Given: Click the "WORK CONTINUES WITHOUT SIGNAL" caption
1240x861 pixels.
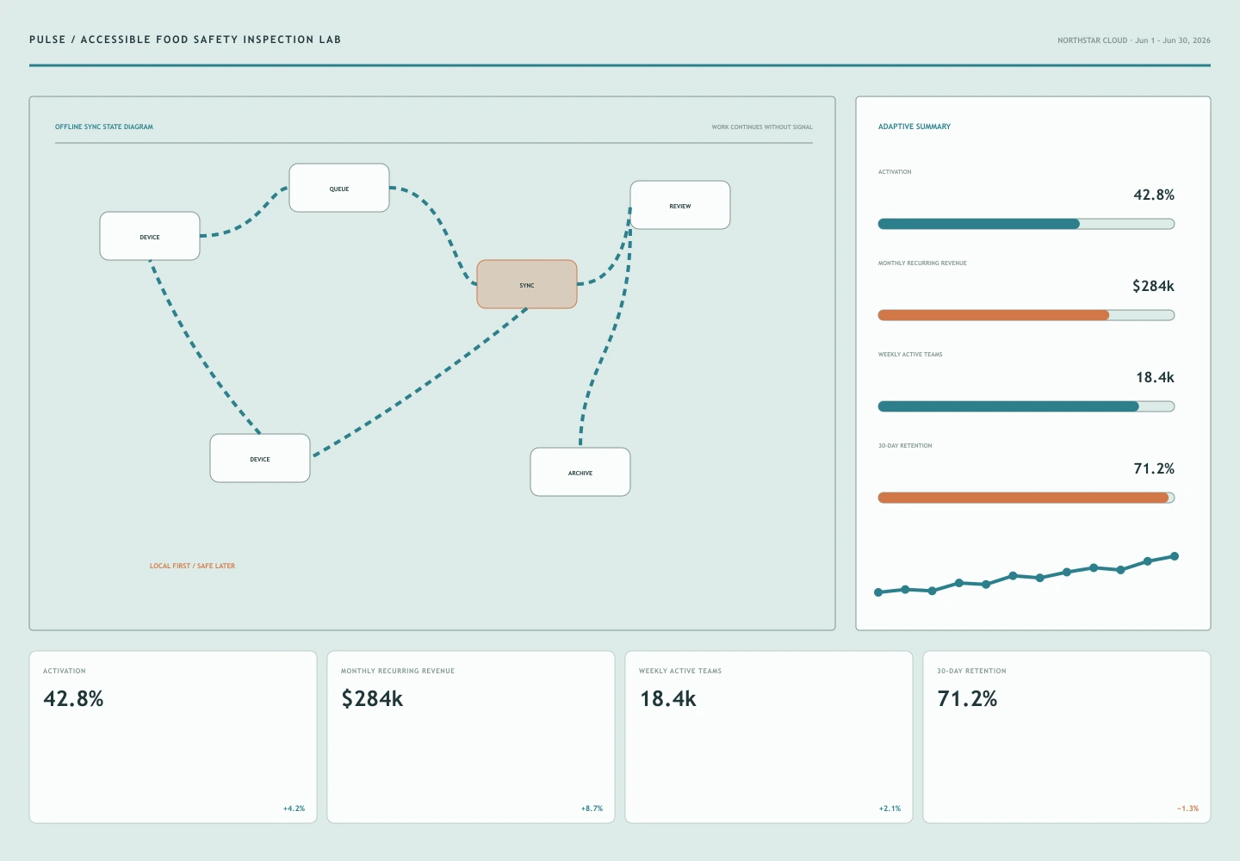Looking at the screenshot, I should [762, 127].
